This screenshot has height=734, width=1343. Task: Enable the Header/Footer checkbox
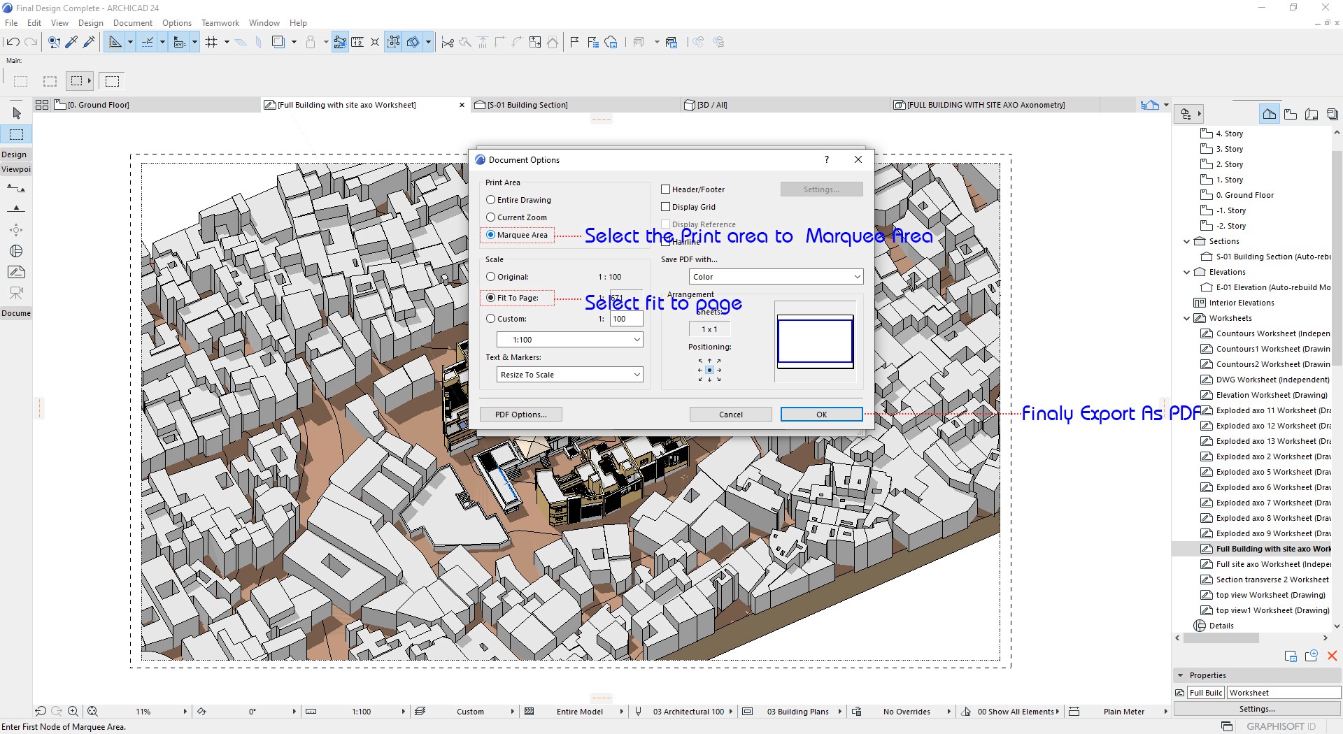point(666,189)
